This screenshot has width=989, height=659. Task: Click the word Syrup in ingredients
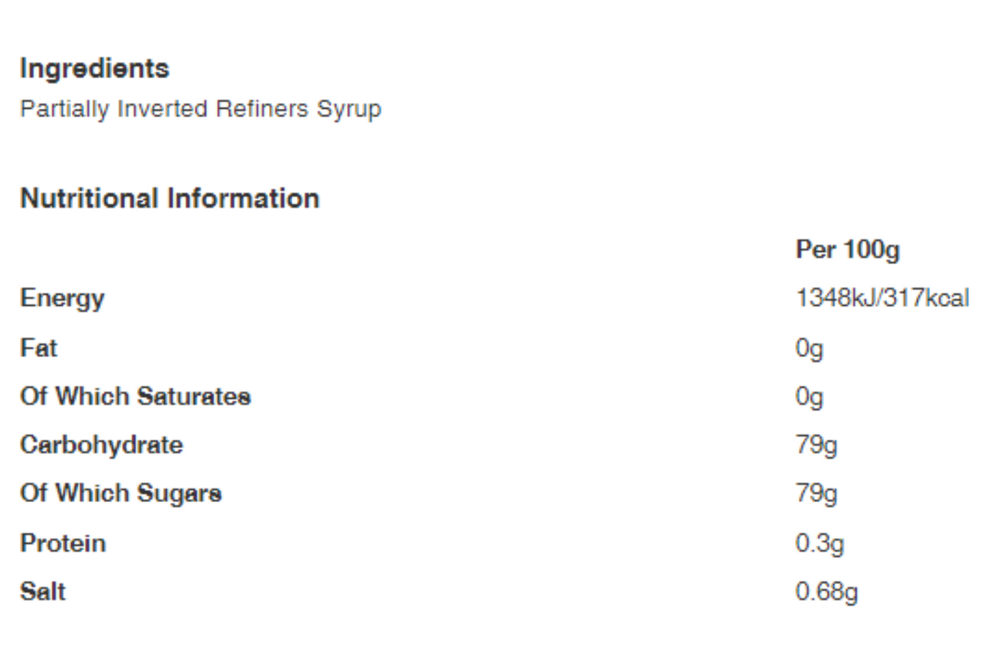(x=349, y=110)
